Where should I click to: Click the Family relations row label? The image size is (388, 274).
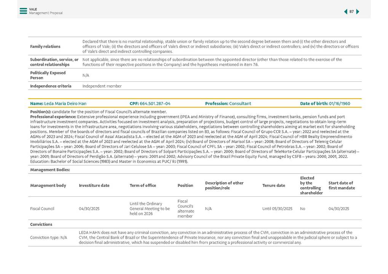click(x=45, y=46)
